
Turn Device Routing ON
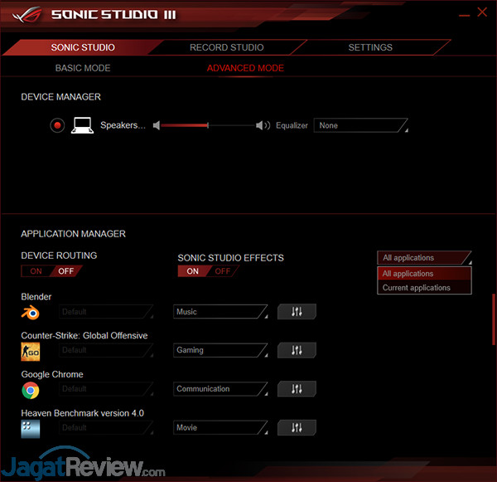coord(36,271)
